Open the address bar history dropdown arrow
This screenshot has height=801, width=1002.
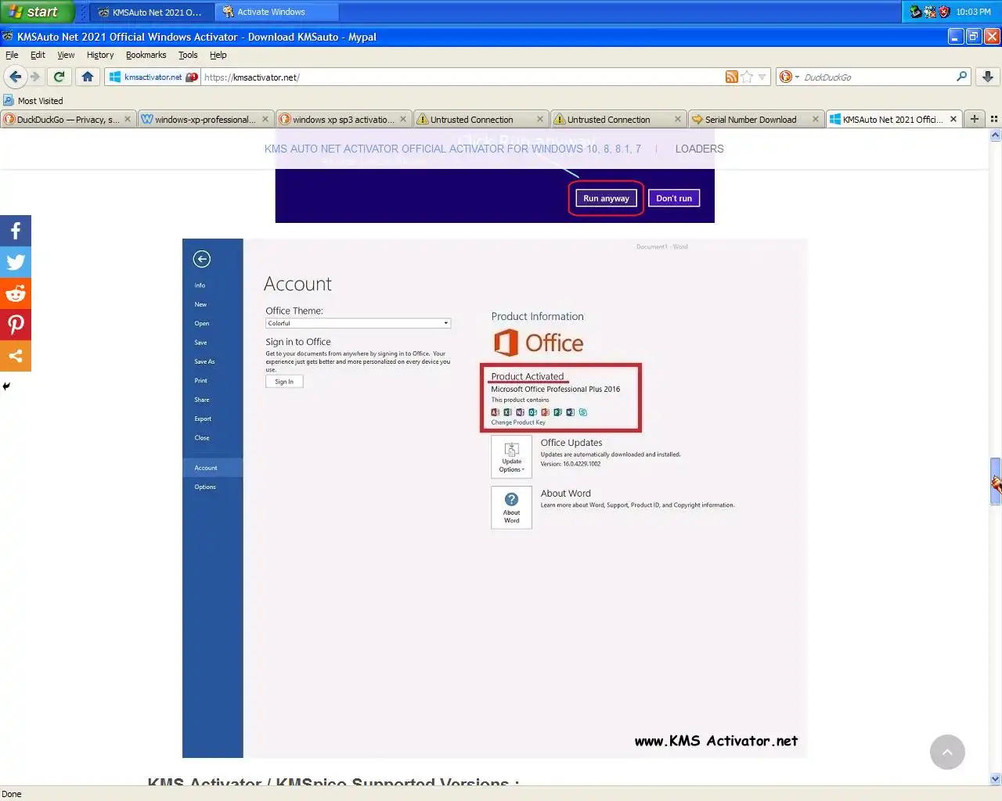click(762, 77)
